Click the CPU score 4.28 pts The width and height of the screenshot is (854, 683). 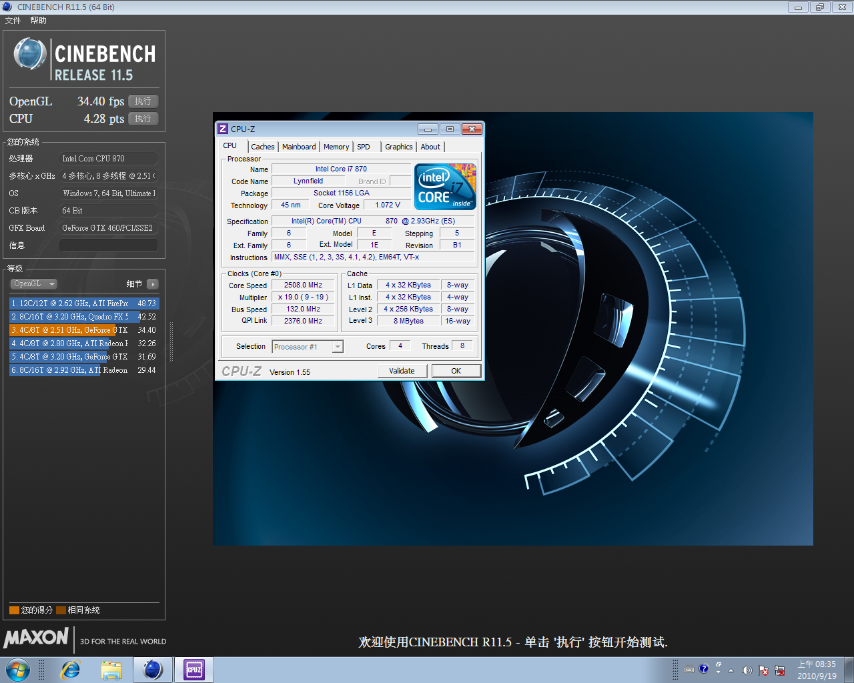[x=104, y=119]
